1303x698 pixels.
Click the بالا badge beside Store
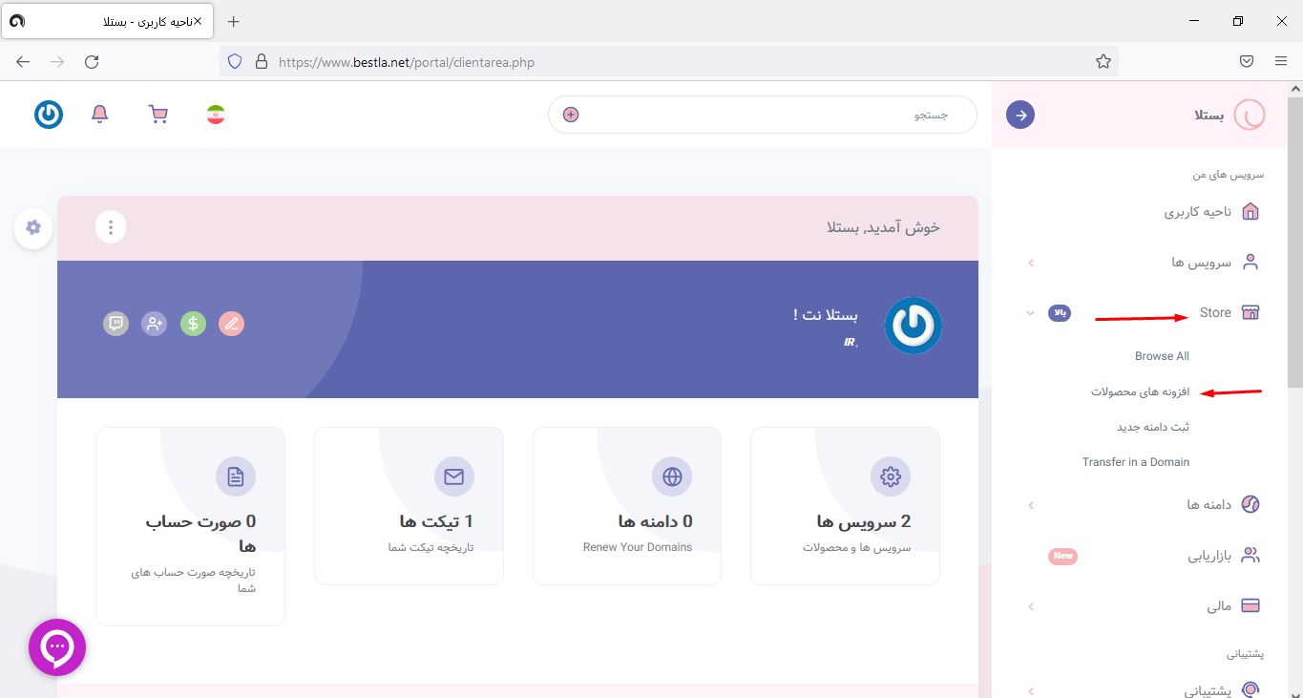pos(1060,313)
